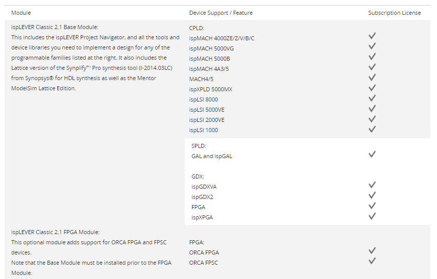
Task: Click the Subscription License column header
Action: tap(395, 13)
